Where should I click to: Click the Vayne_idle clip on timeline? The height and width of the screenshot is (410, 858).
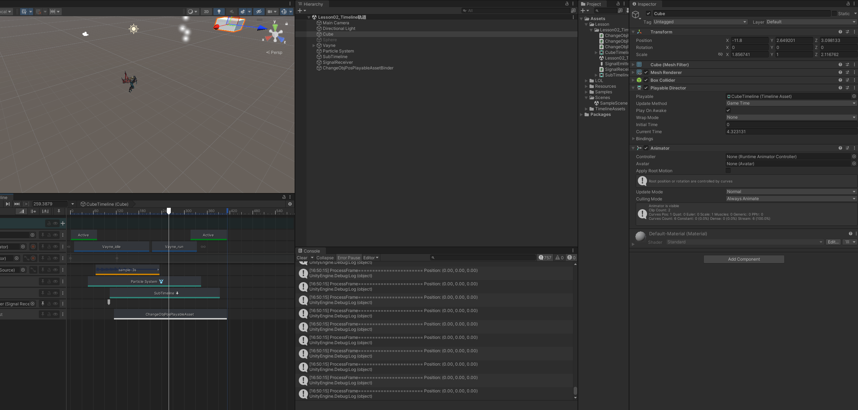(x=111, y=247)
